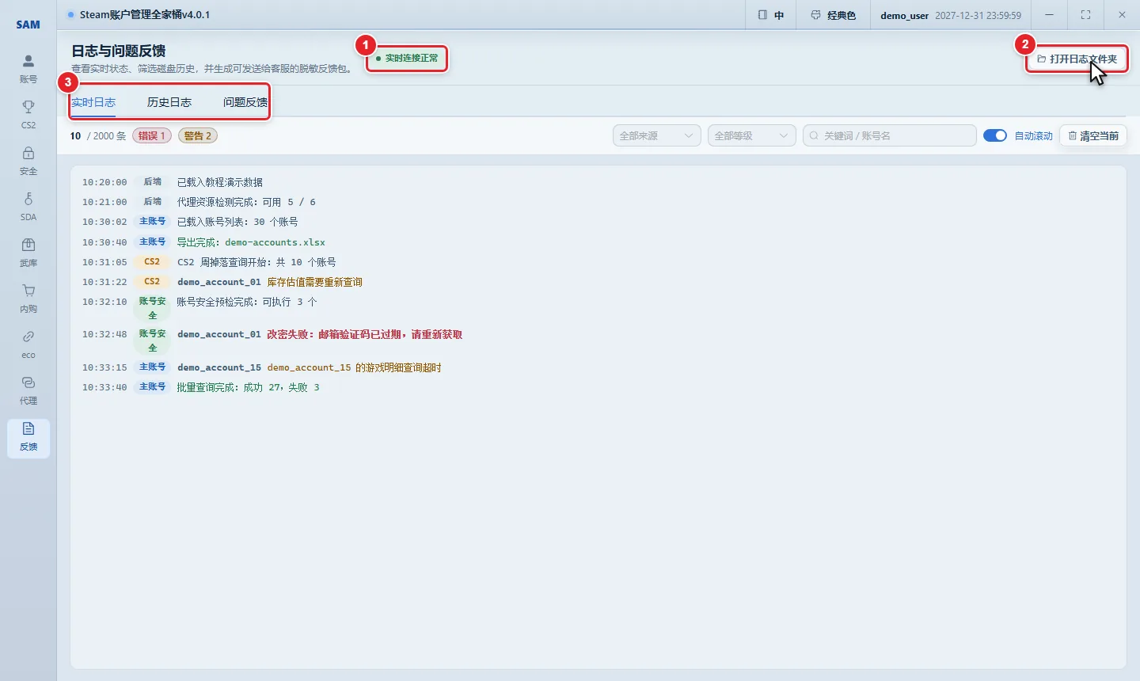This screenshot has height=681, width=1140.
Task: Click the fullscreen window icon
Action: click(x=1085, y=15)
